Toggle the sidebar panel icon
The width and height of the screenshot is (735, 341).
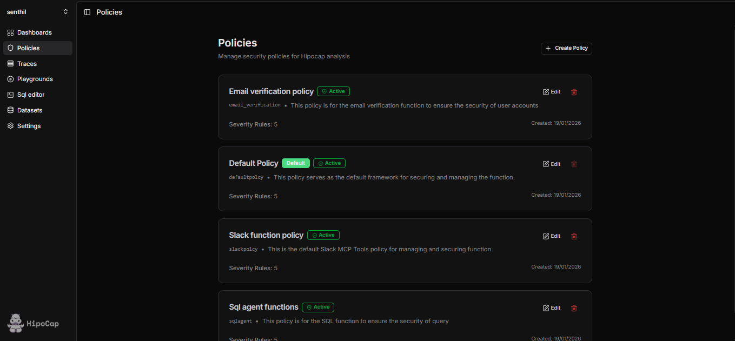click(x=88, y=12)
